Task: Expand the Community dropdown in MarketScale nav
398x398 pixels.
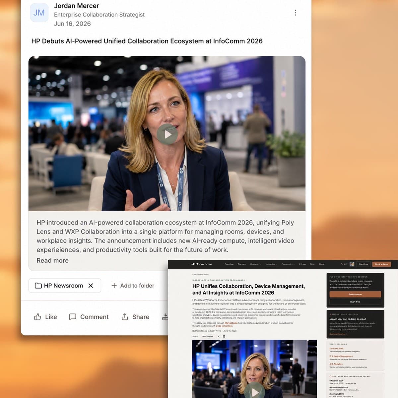Action: click(288, 264)
